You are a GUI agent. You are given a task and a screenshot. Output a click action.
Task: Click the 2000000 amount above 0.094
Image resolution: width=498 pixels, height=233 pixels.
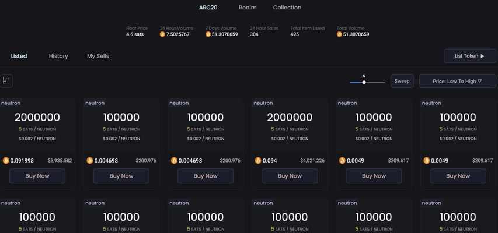tap(290, 117)
